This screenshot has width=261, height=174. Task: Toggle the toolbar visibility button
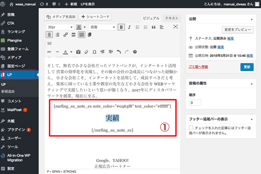pos(81,35)
